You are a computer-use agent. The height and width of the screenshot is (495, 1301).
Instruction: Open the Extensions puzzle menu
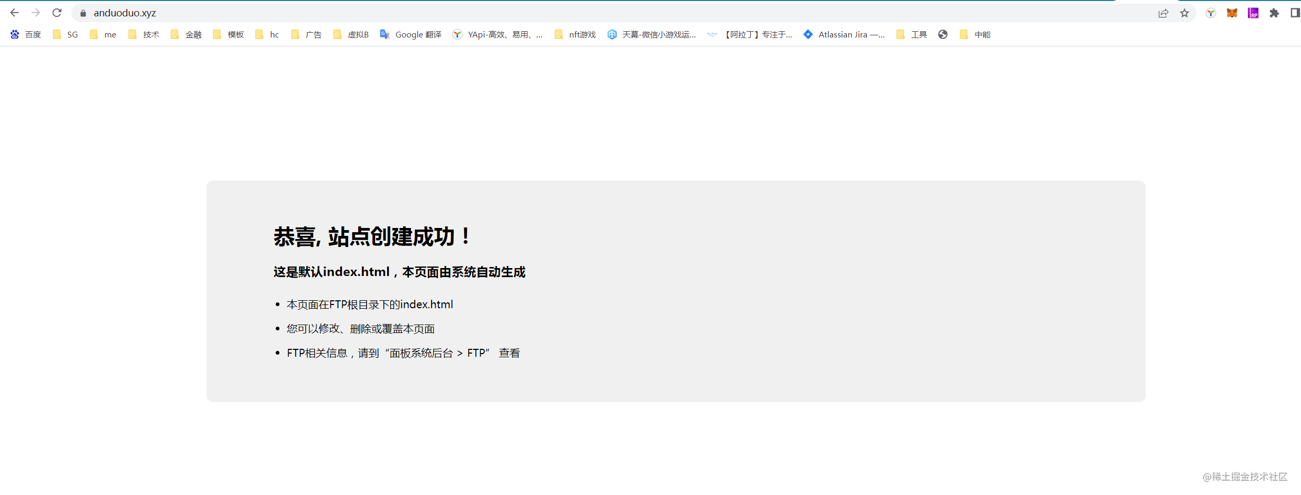[x=1274, y=13]
